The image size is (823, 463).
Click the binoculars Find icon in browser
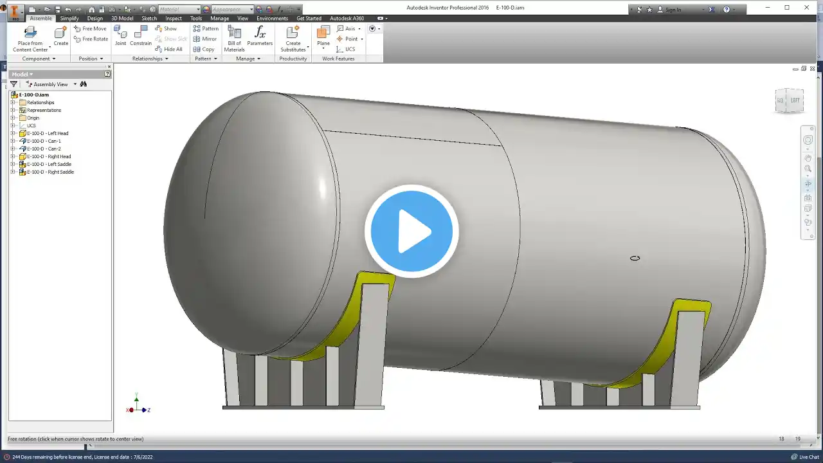click(x=84, y=84)
